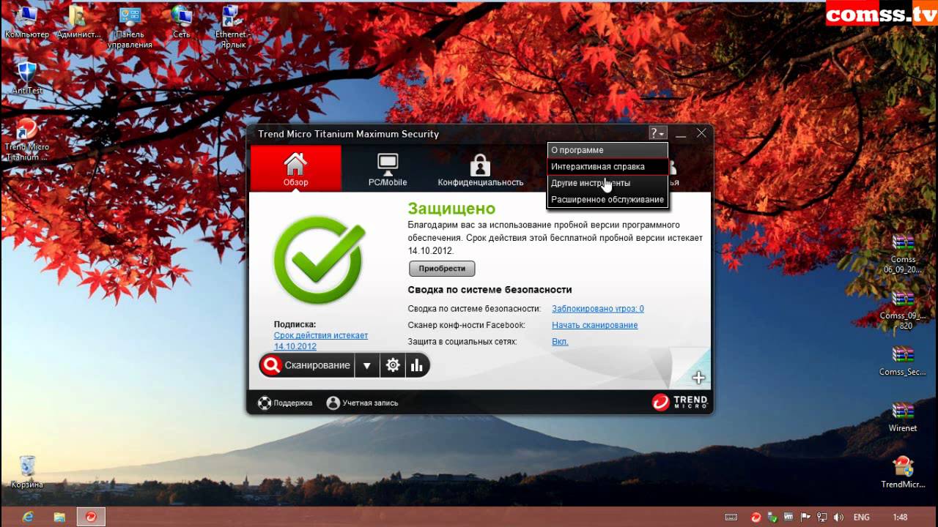Switch input language ENG indicator

click(862, 517)
